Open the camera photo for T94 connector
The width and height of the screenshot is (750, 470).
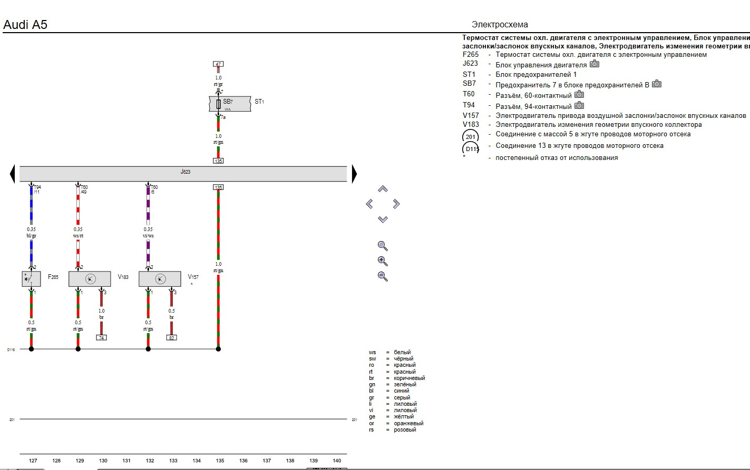pyautogui.click(x=579, y=105)
